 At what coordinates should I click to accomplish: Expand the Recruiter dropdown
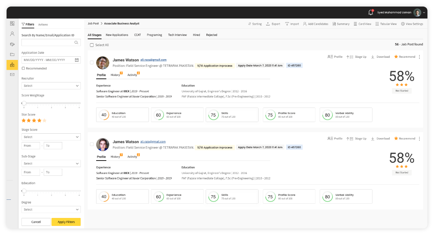[x=51, y=86]
